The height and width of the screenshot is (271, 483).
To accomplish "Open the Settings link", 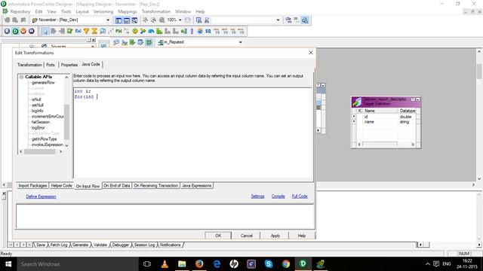I will (x=257, y=196).
